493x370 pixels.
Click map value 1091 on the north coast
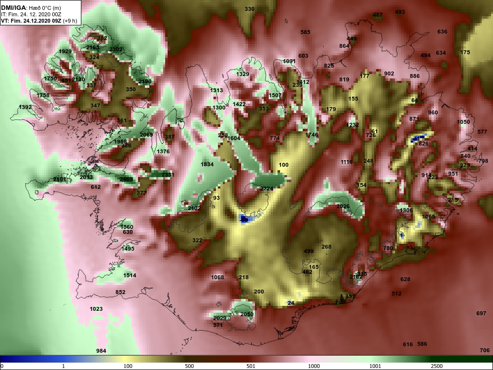(x=289, y=61)
